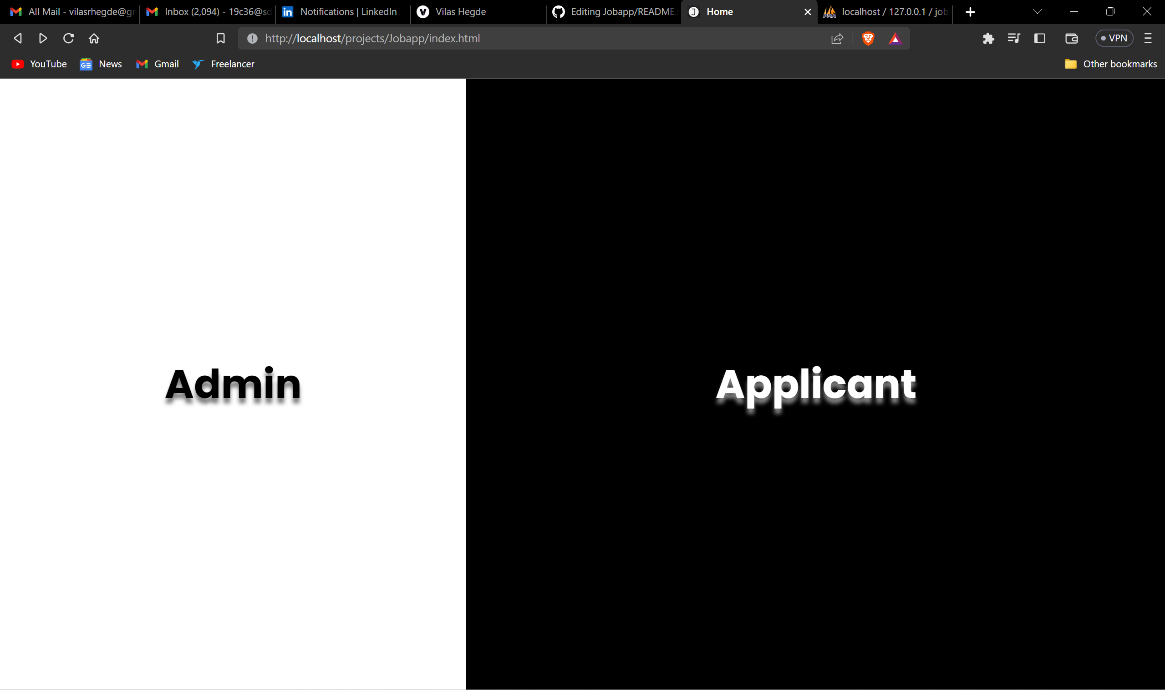
Task: Click the home button icon
Action: [x=94, y=38]
